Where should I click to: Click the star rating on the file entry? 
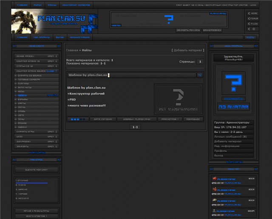78,119
